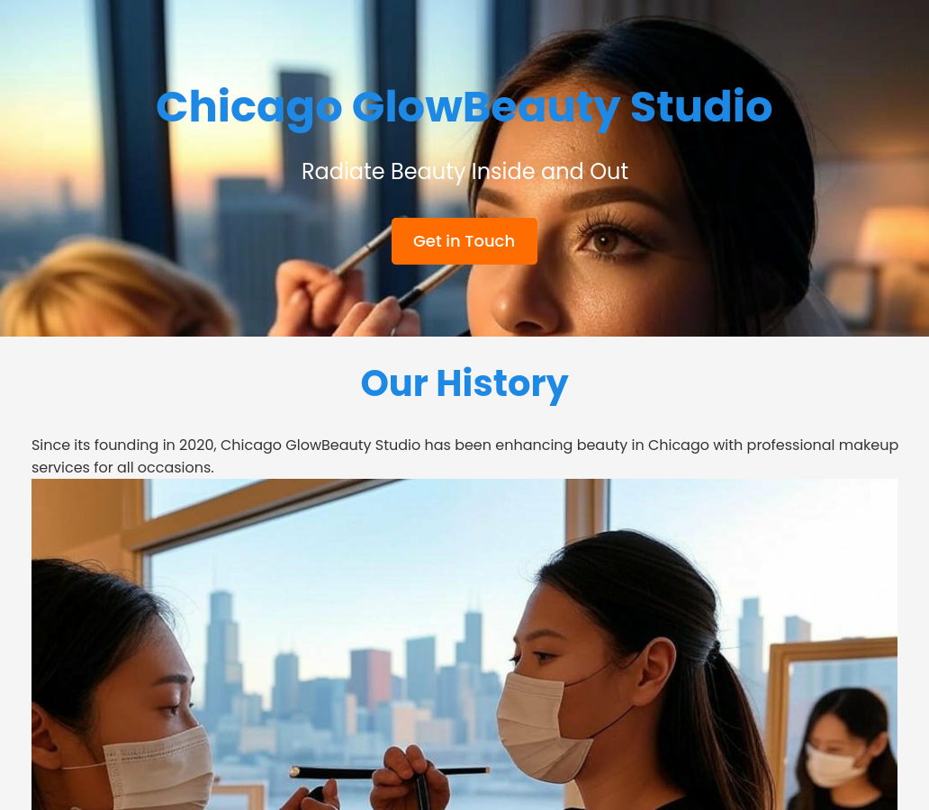Click the word Chicago in the hero title
929x810 pixels.
tap(248, 107)
